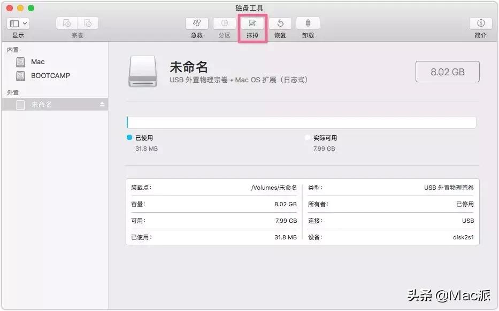The image size is (499, 311).
Task: Eject the 未命名 external volume
Action: click(x=102, y=104)
